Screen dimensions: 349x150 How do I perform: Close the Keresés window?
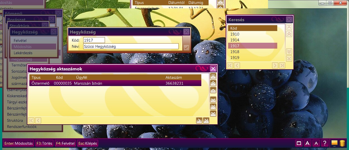coord(289,19)
